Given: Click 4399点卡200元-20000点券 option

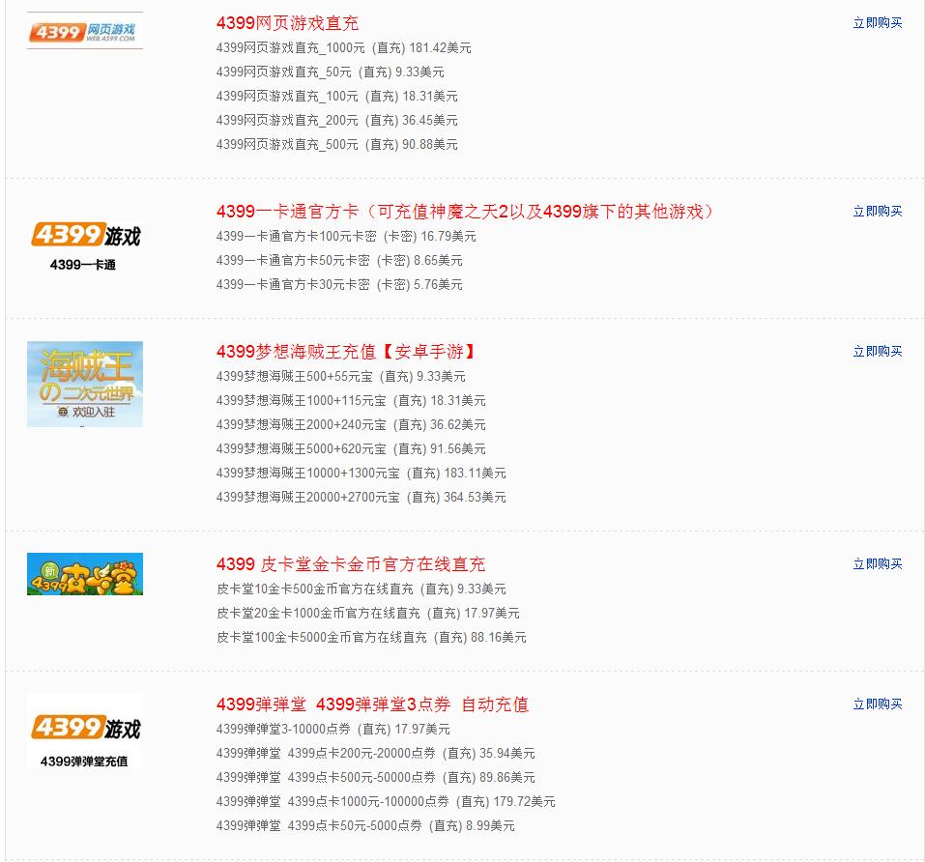Looking at the screenshot, I should [376, 754].
